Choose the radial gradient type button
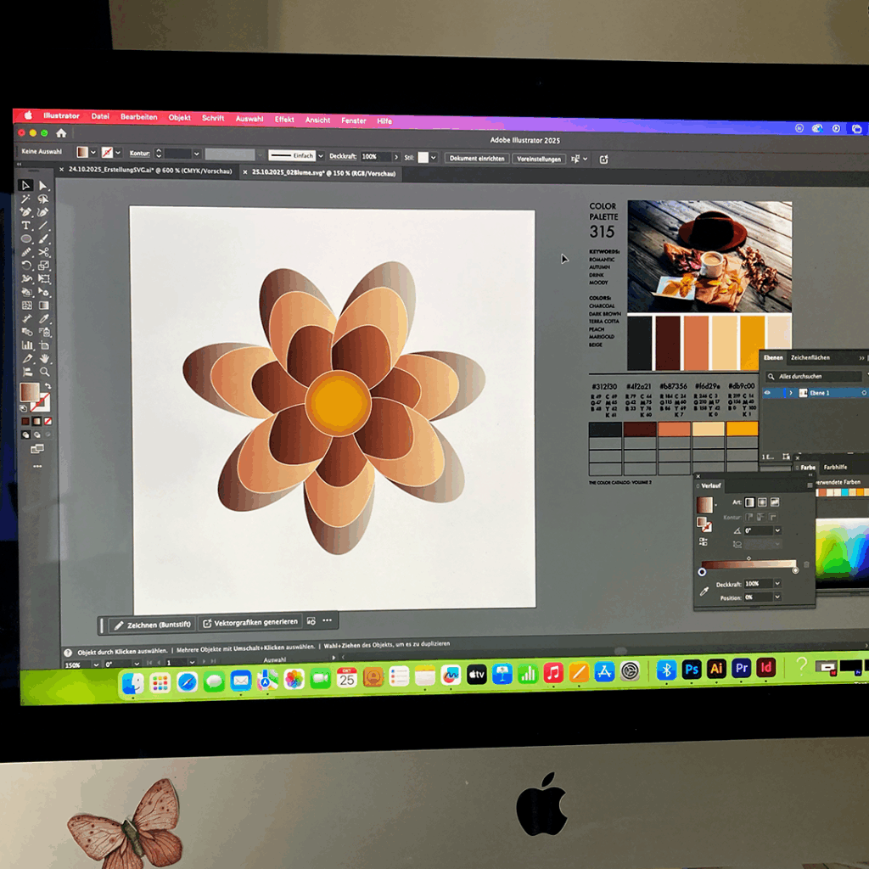 click(x=762, y=502)
